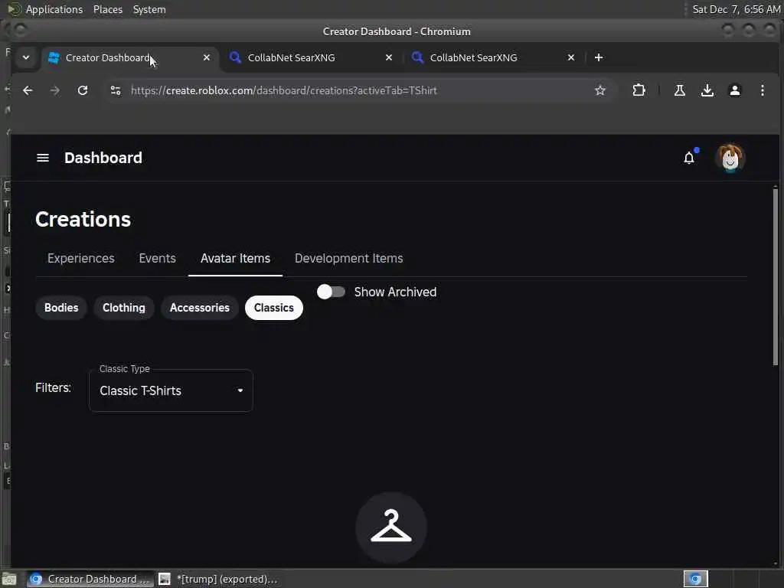The width and height of the screenshot is (784, 588).
Task: Switch to the first CollabNet SearXNG tab
Action: (x=310, y=57)
